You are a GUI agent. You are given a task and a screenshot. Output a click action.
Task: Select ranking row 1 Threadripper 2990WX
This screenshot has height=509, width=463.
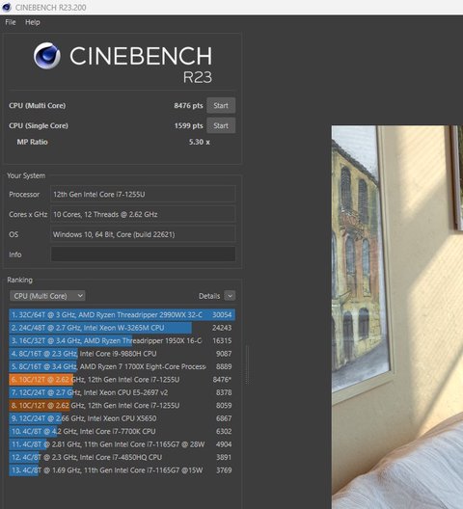pyautogui.click(x=123, y=314)
